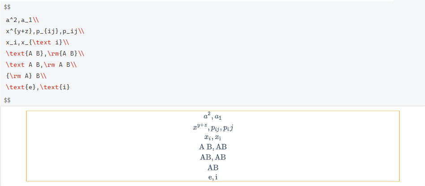The image size is (425, 186).
Task: Click the closing $$ delimiter below the code
Action: [7, 99]
